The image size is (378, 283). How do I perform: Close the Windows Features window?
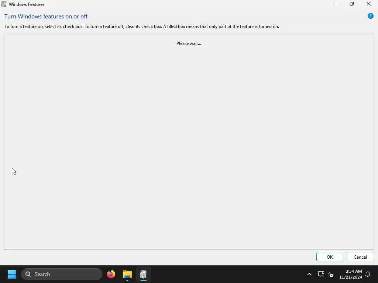(x=369, y=4)
